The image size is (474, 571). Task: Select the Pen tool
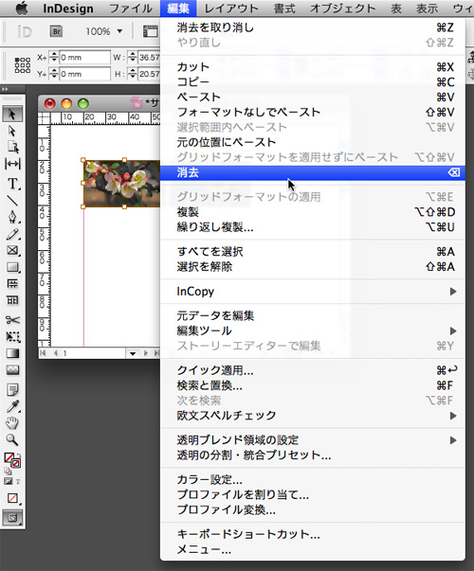(12, 217)
